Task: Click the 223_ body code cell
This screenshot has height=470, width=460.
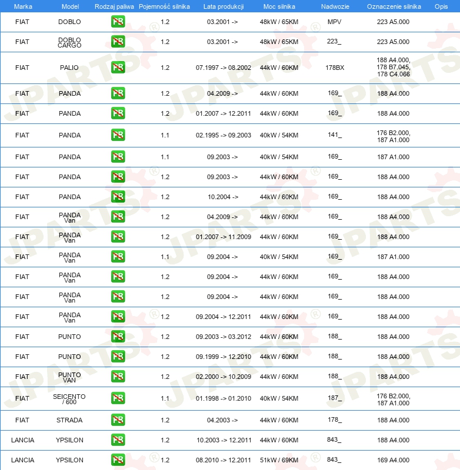Action: (334, 41)
